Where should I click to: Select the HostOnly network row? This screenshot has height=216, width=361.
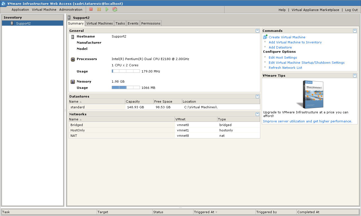click(x=164, y=130)
